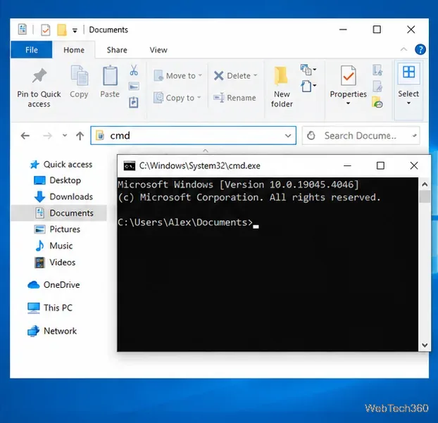Click the History icon in ribbon
Viewport: 438px width, 423px height.
[x=377, y=103]
